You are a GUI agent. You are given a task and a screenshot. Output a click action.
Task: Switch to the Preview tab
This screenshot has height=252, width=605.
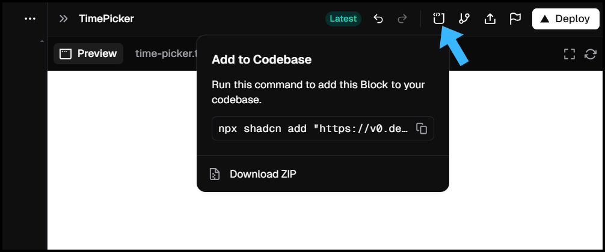click(x=89, y=53)
